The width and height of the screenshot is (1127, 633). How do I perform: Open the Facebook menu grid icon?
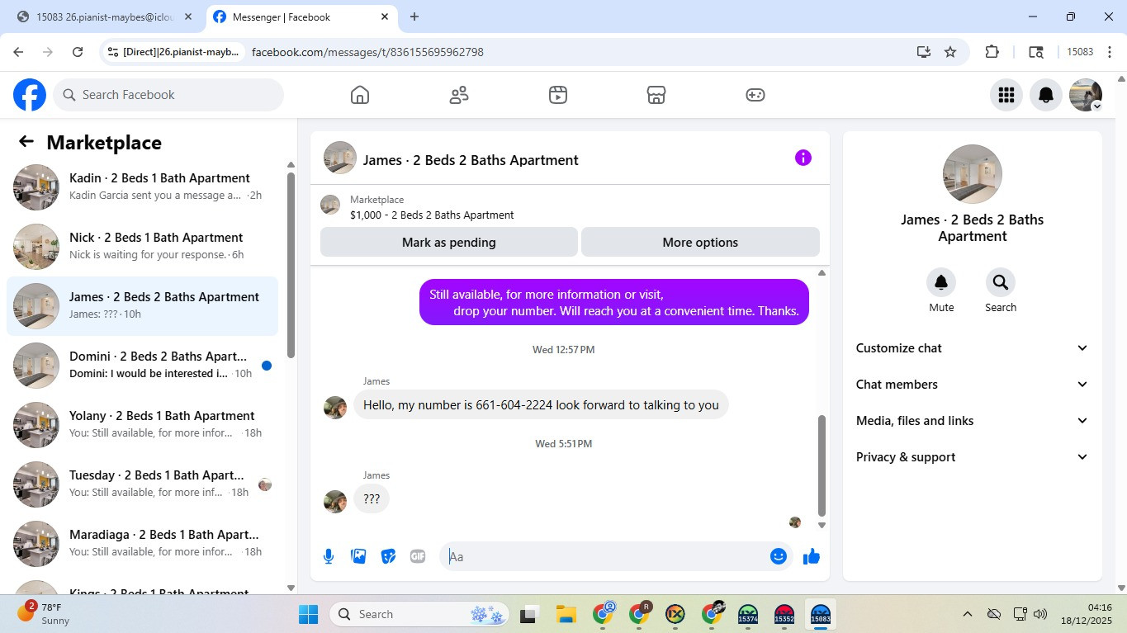tap(1006, 95)
